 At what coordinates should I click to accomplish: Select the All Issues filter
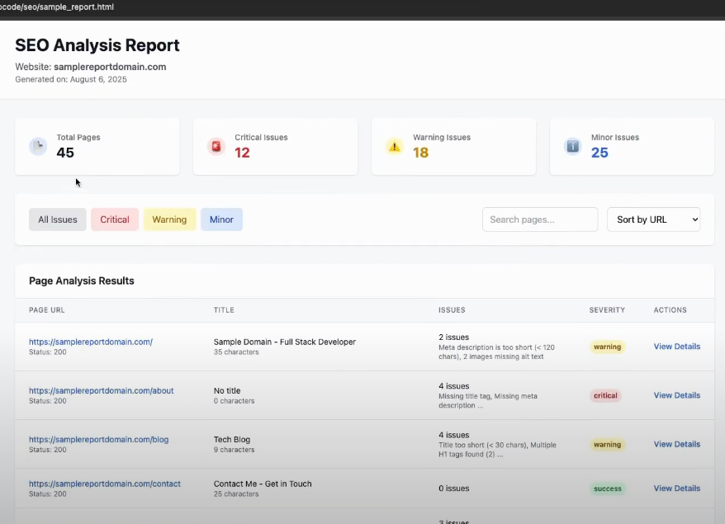coord(58,220)
